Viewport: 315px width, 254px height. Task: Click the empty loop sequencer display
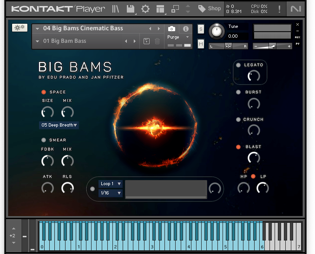coord(166,189)
